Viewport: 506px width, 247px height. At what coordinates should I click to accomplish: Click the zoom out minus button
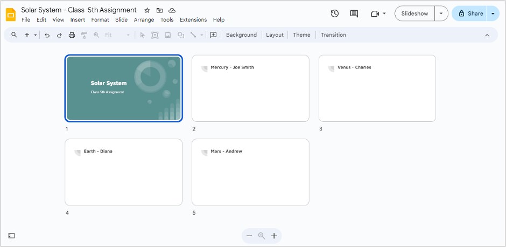249,236
